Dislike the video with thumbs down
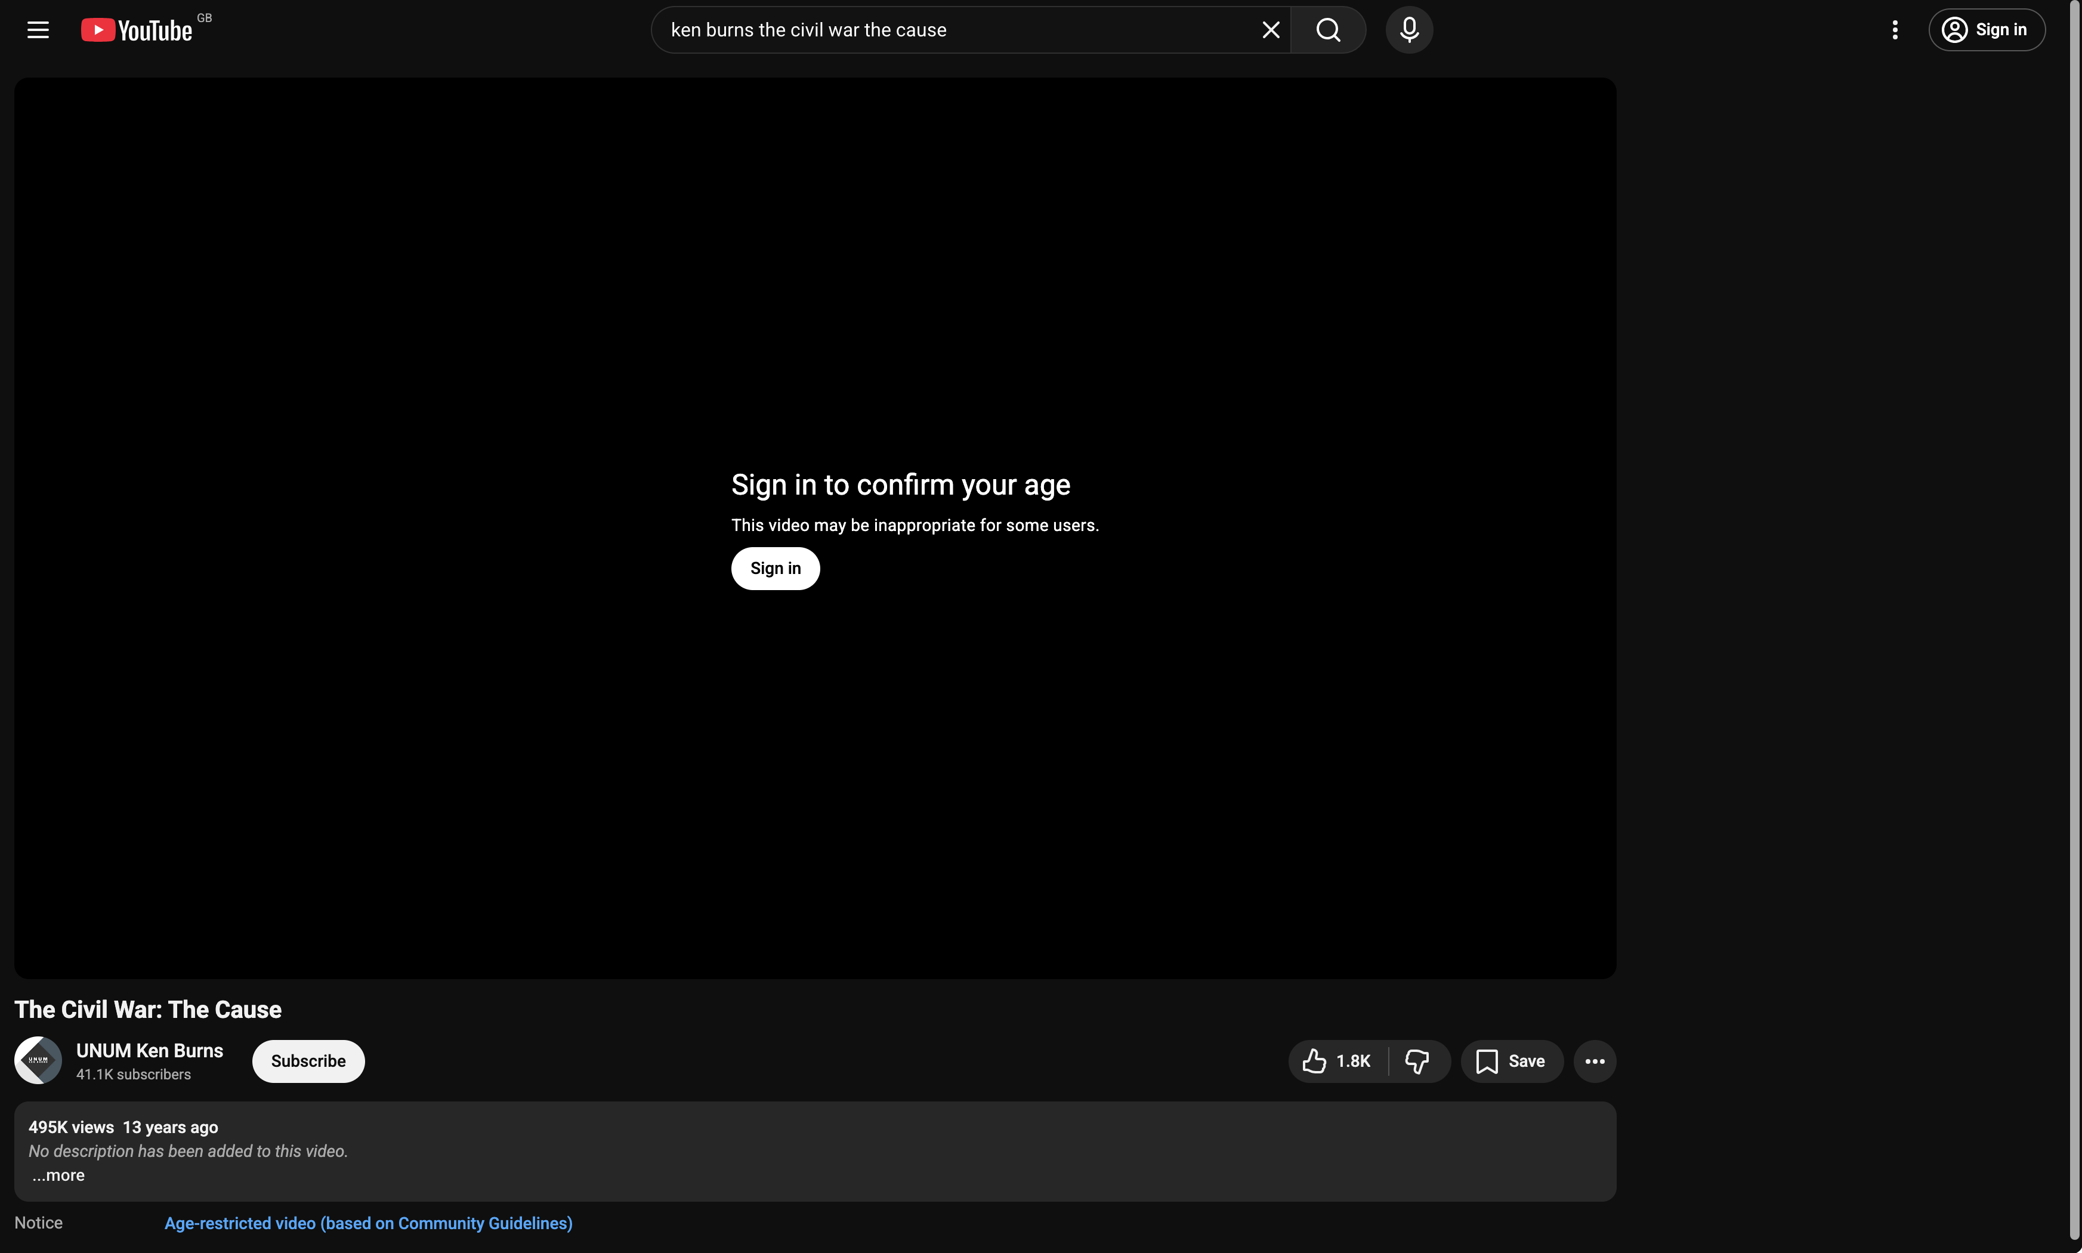The image size is (2082, 1253). pos(1417,1061)
